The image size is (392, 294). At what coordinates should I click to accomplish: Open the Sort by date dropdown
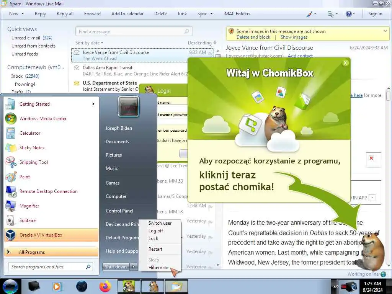pos(89,43)
